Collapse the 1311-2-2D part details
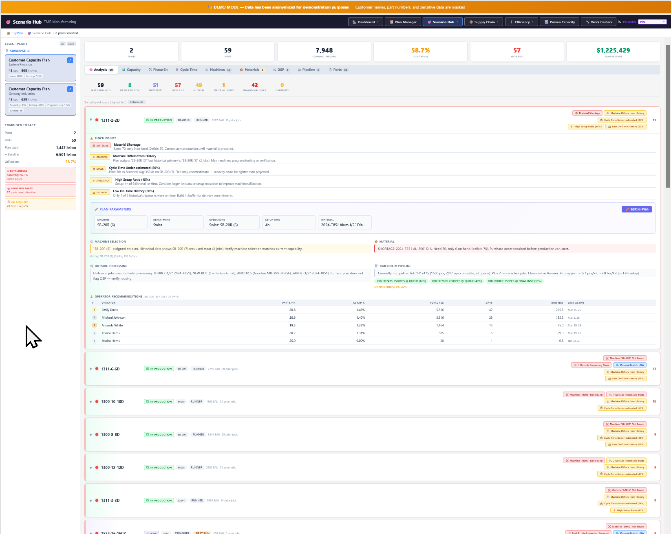The width and height of the screenshot is (671, 534). tap(91, 120)
